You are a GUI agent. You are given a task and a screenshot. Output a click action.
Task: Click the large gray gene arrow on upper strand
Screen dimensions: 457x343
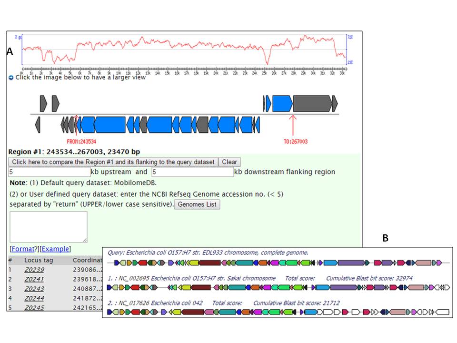[x=312, y=103]
